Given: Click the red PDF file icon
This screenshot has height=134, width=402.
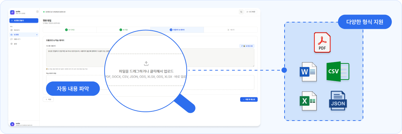Looking at the screenshot, I should click(322, 43).
